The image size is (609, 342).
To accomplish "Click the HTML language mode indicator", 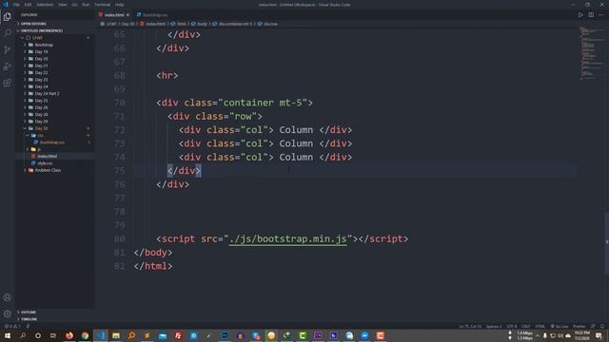I will (540, 326).
